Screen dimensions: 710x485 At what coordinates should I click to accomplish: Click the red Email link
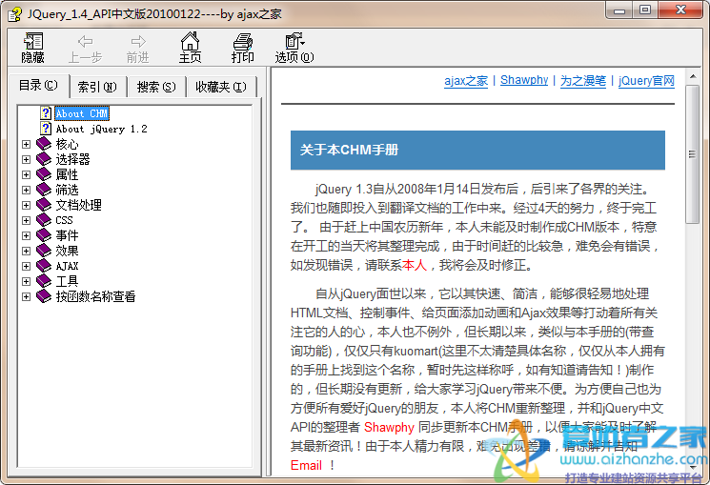pyautogui.click(x=306, y=465)
